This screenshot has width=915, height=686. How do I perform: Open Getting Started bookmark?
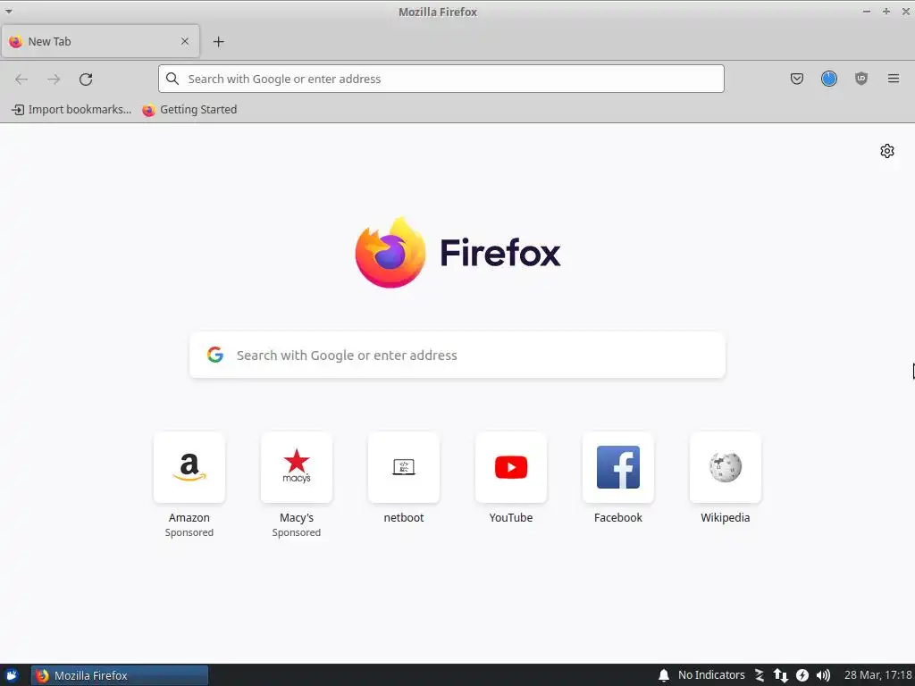pos(189,110)
